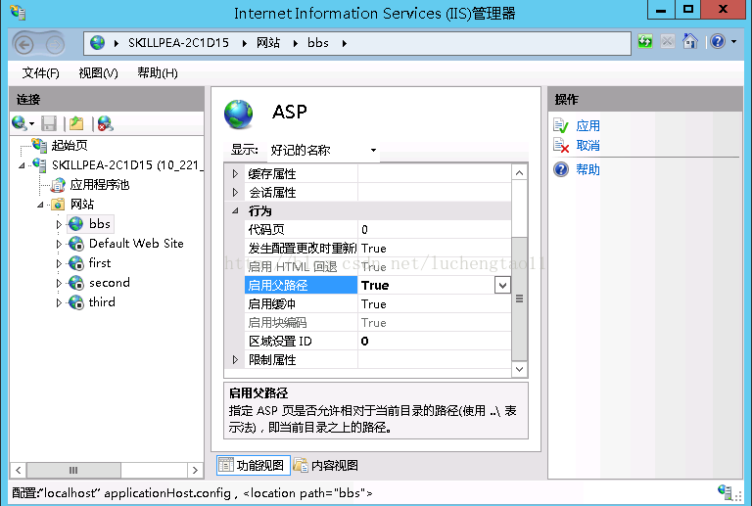Collapse the 网站 tree node
This screenshot has height=506, width=752.
40,205
